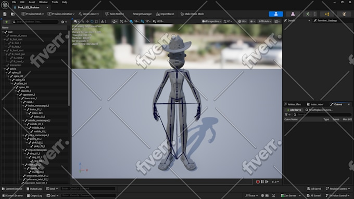Open the File menu
Screen dimensions: 354x199
(14, 2)
